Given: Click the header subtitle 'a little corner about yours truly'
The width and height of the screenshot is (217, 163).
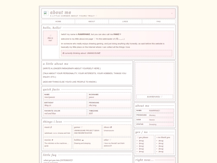Looking at the screenshot, I should (74, 16).
